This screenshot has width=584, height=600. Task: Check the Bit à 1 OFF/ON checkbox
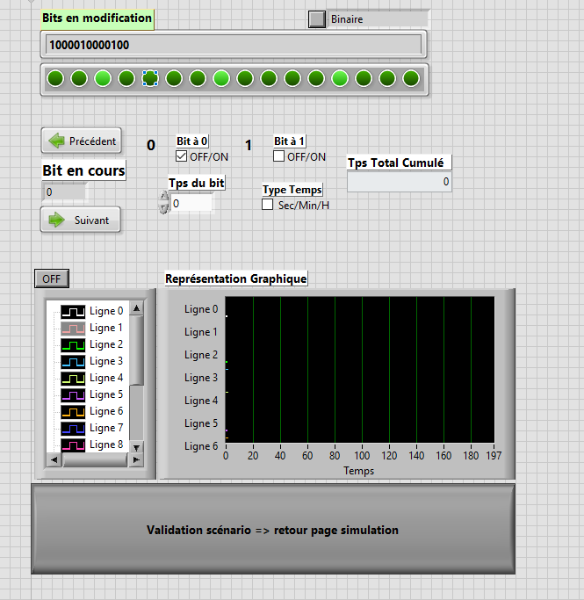pos(278,156)
